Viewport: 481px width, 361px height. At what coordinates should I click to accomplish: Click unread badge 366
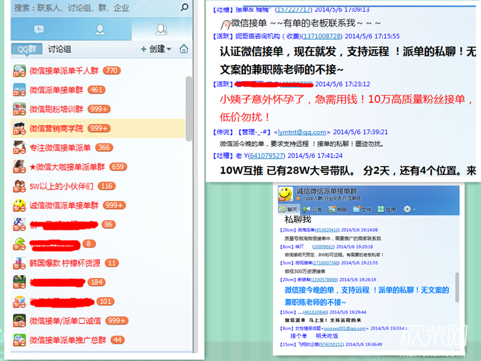[104, 148]
